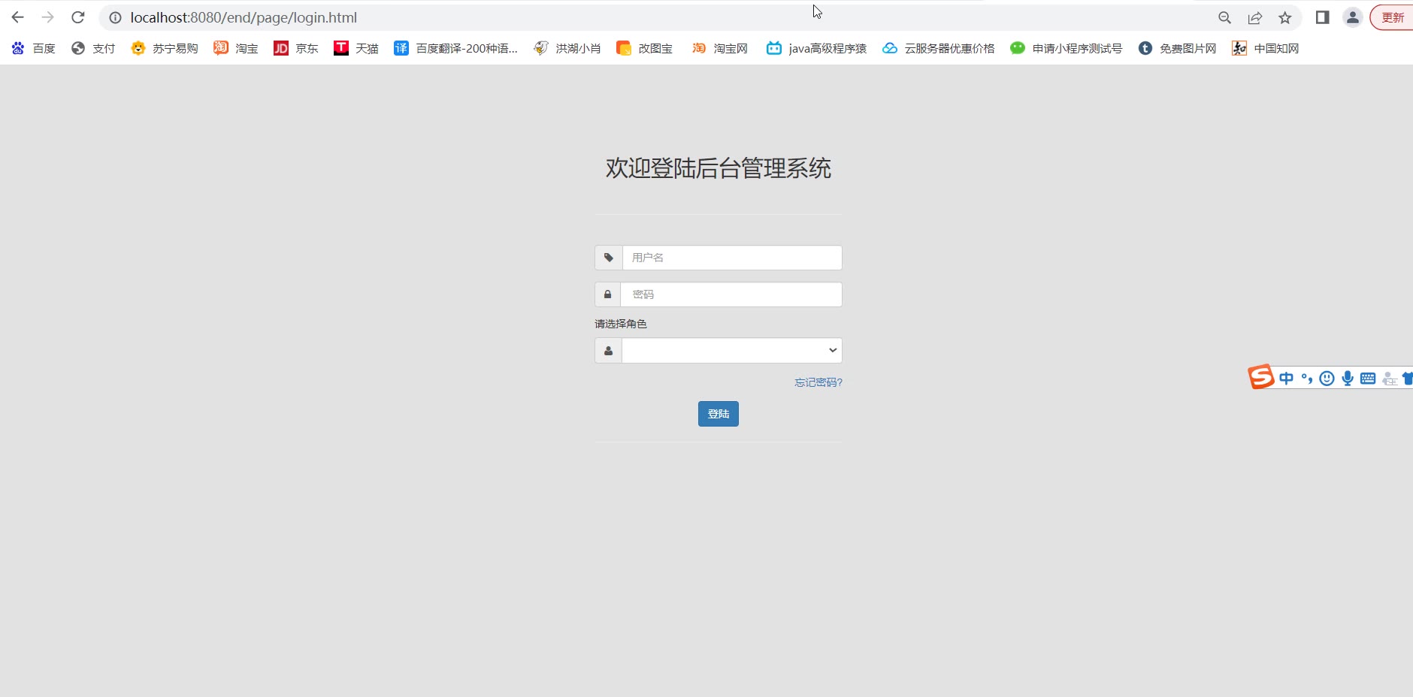Open the 京东 bookmark
This screenshot has width=1413, height=697.
[296, 48]
